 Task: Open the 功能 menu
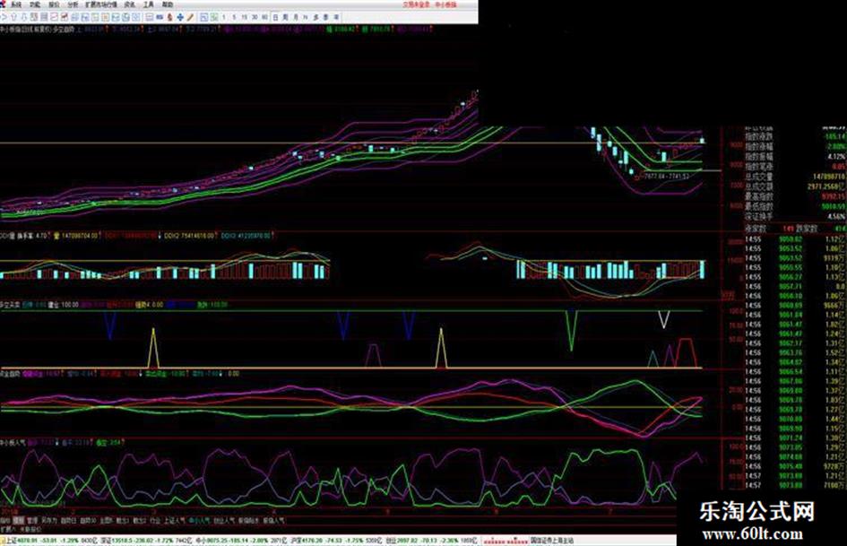pyautogui.click(x=35, y=4)
